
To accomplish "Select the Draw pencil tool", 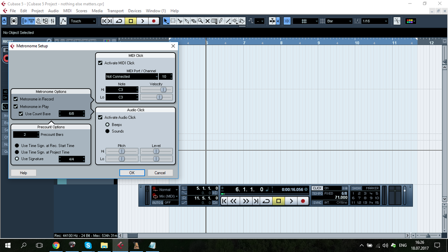I will pos(221,21).
